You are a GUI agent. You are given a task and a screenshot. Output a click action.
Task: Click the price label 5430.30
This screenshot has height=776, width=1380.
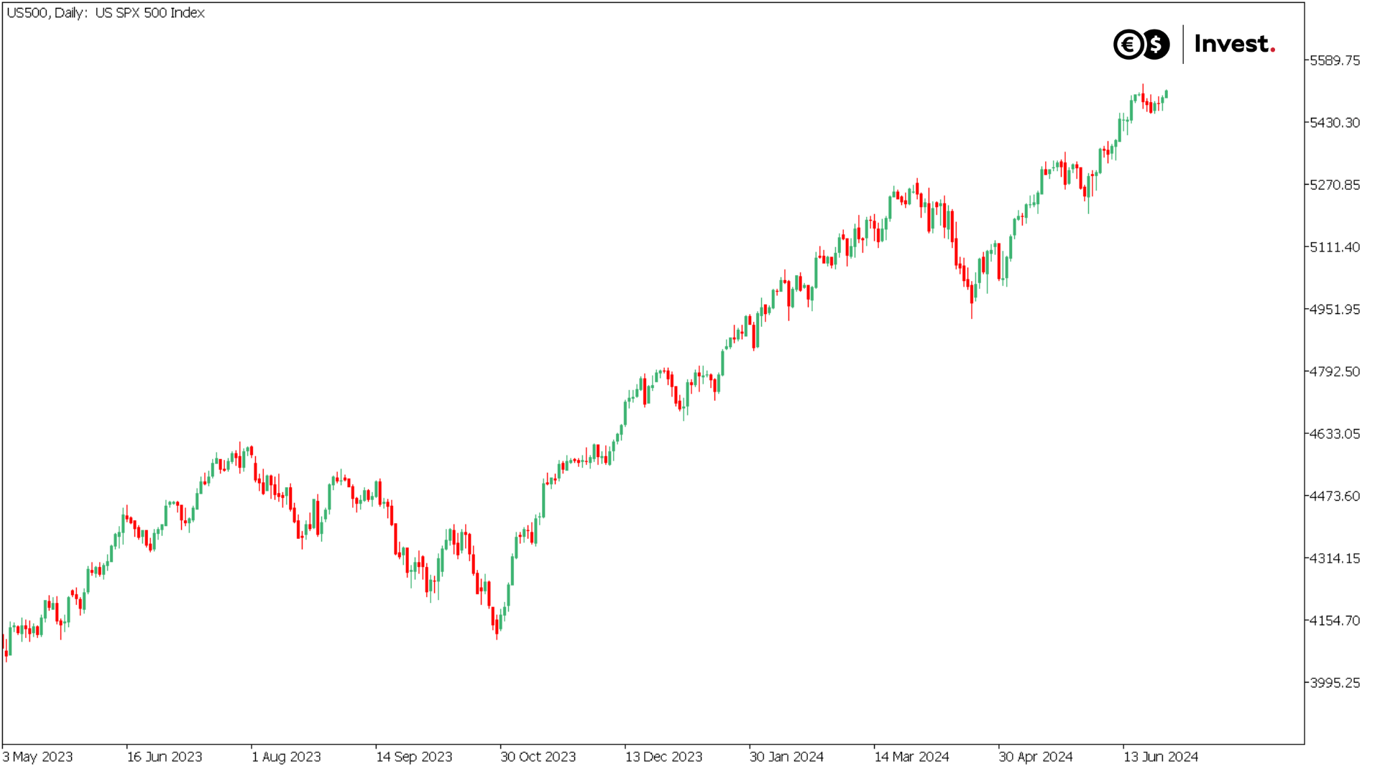click(x=1335, y=123)
